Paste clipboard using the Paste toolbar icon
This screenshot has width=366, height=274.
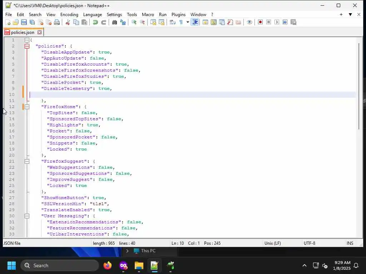click(x=84, y=22)
